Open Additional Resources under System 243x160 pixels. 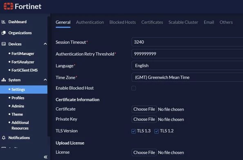pyautogui.click(x=20, y=125)
